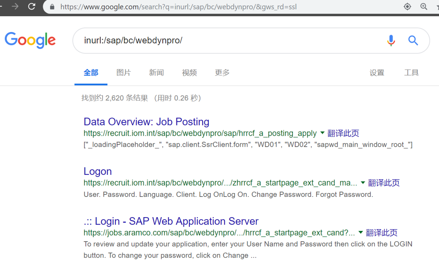
Task: Open the Logon search result
Action: click(98, 171)
